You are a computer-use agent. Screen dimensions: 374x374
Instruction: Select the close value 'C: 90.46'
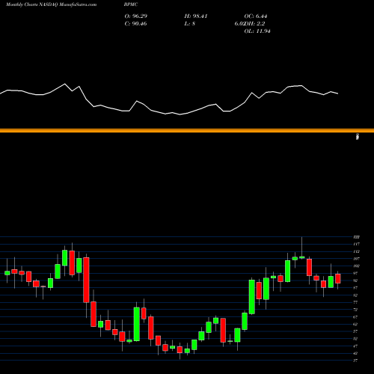point(135,24)
